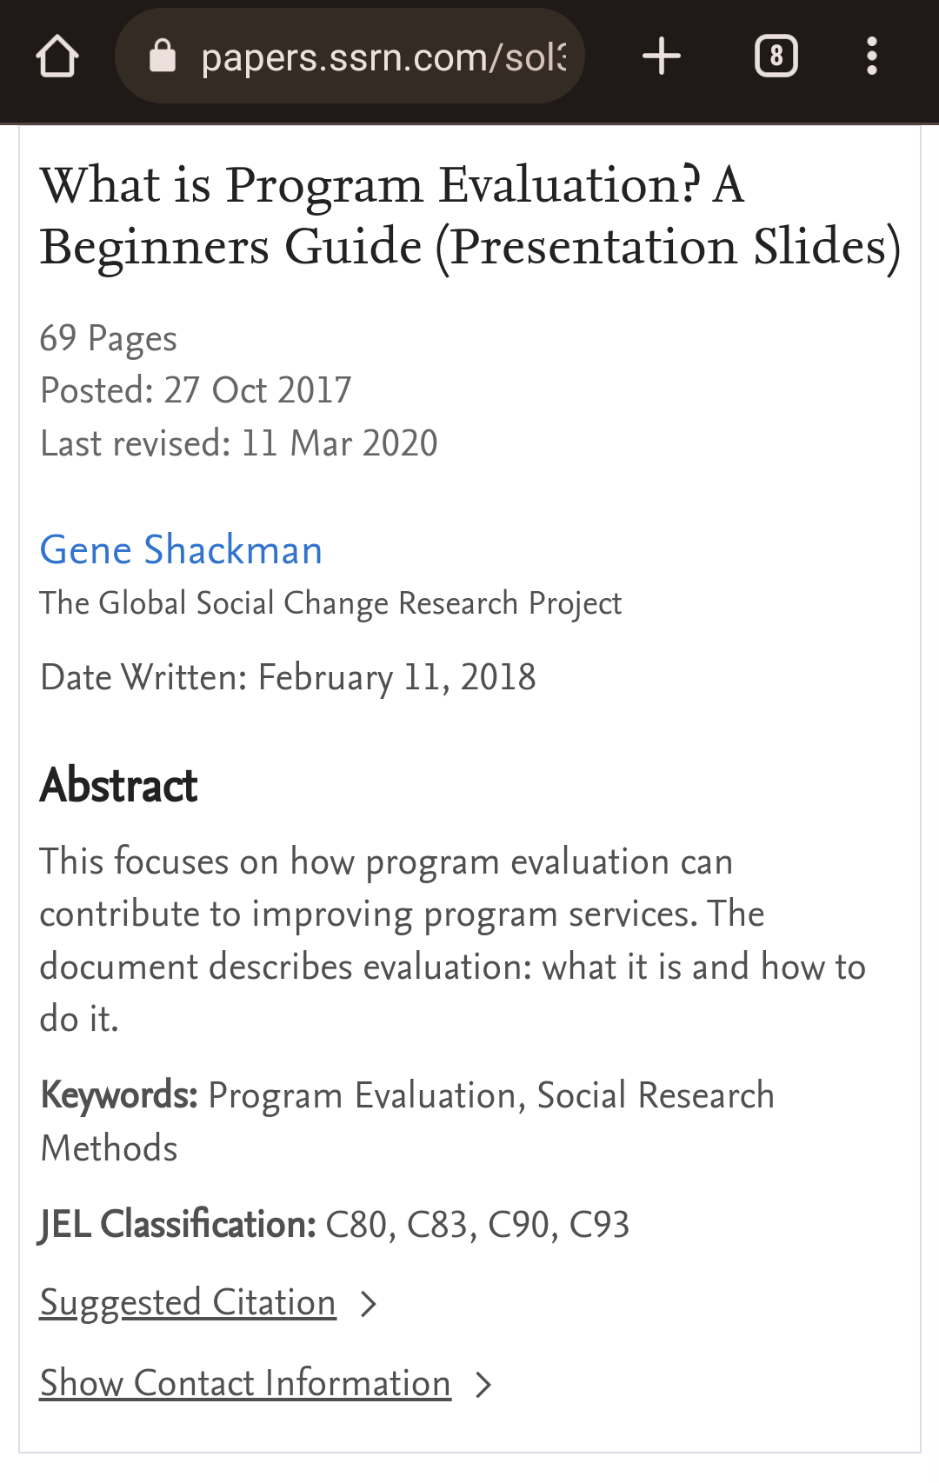Screen dimensions: 939x1483
Task: Tap the padlock site security icon
Action: click(x=163, y=57)
